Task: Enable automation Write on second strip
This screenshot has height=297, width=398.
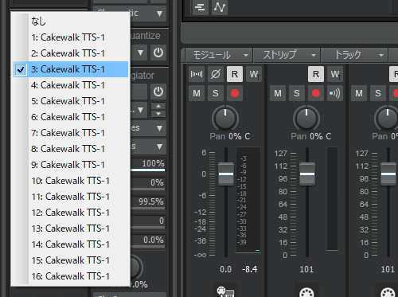Action: pyautogui.click(x=335, y=74)
